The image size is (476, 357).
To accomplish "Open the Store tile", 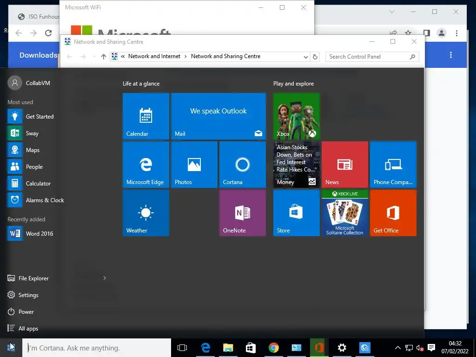I will [297, 213].
